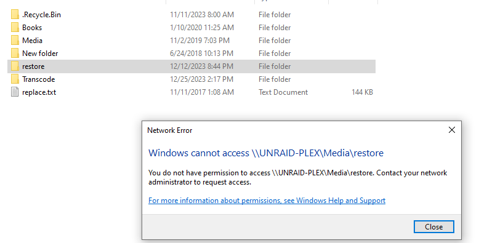Click the Close button in error dialog
Image resolution: width=479 pixels, height=243 pixels.
[434, 227]
